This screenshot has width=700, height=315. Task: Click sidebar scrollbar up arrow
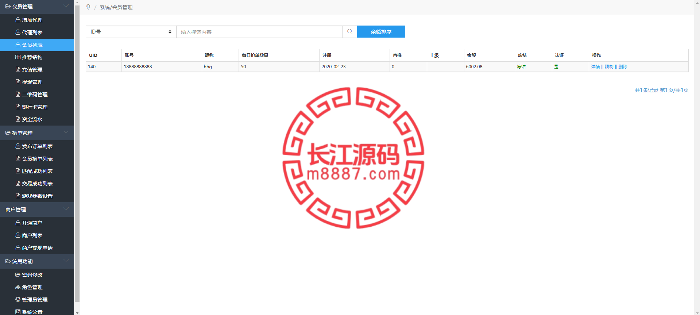tap(77, 2)
